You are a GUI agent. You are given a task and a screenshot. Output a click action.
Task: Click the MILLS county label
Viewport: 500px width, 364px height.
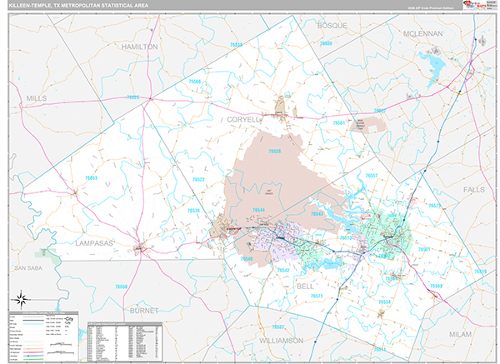tap(37, 97)
